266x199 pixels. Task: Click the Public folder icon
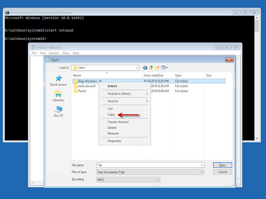pos(75,91)
